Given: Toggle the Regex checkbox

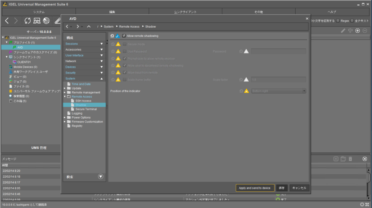Looking at the screenshot, I should (338, 21).
